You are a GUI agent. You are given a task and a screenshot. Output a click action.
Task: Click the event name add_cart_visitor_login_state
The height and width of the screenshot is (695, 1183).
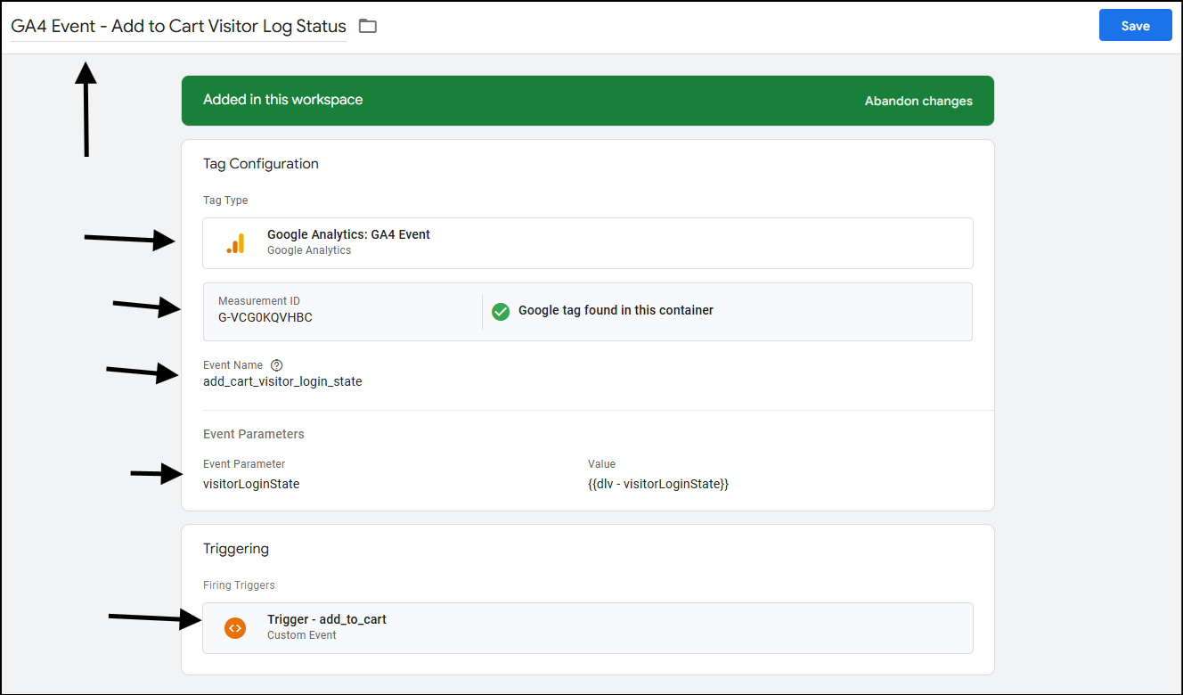tap(282, 381)
